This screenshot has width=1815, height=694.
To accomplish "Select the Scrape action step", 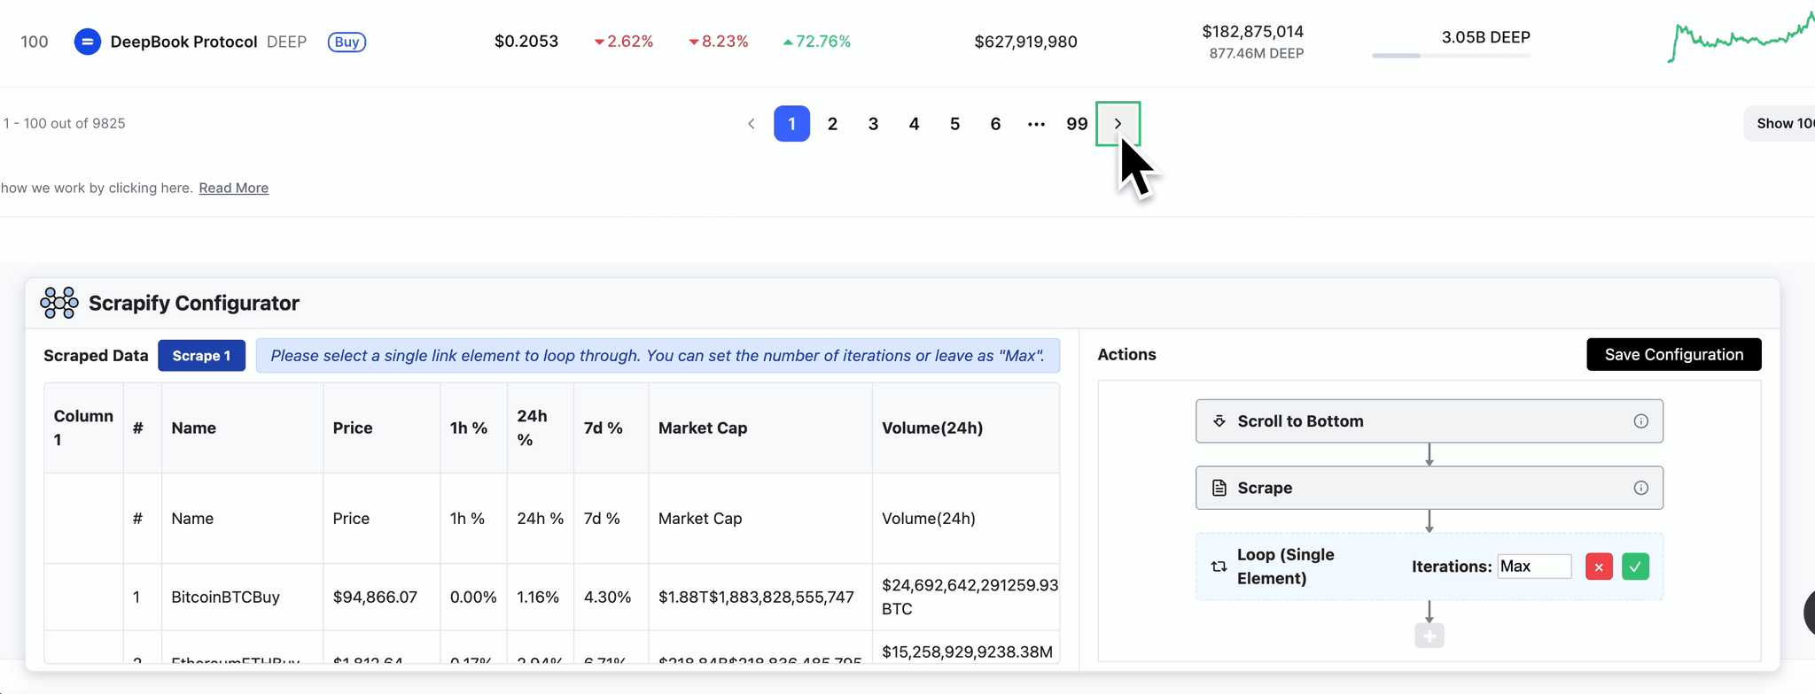I will (1429, 488).
